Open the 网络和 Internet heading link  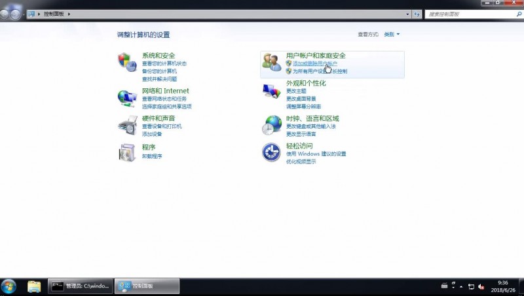click(166, 91)
